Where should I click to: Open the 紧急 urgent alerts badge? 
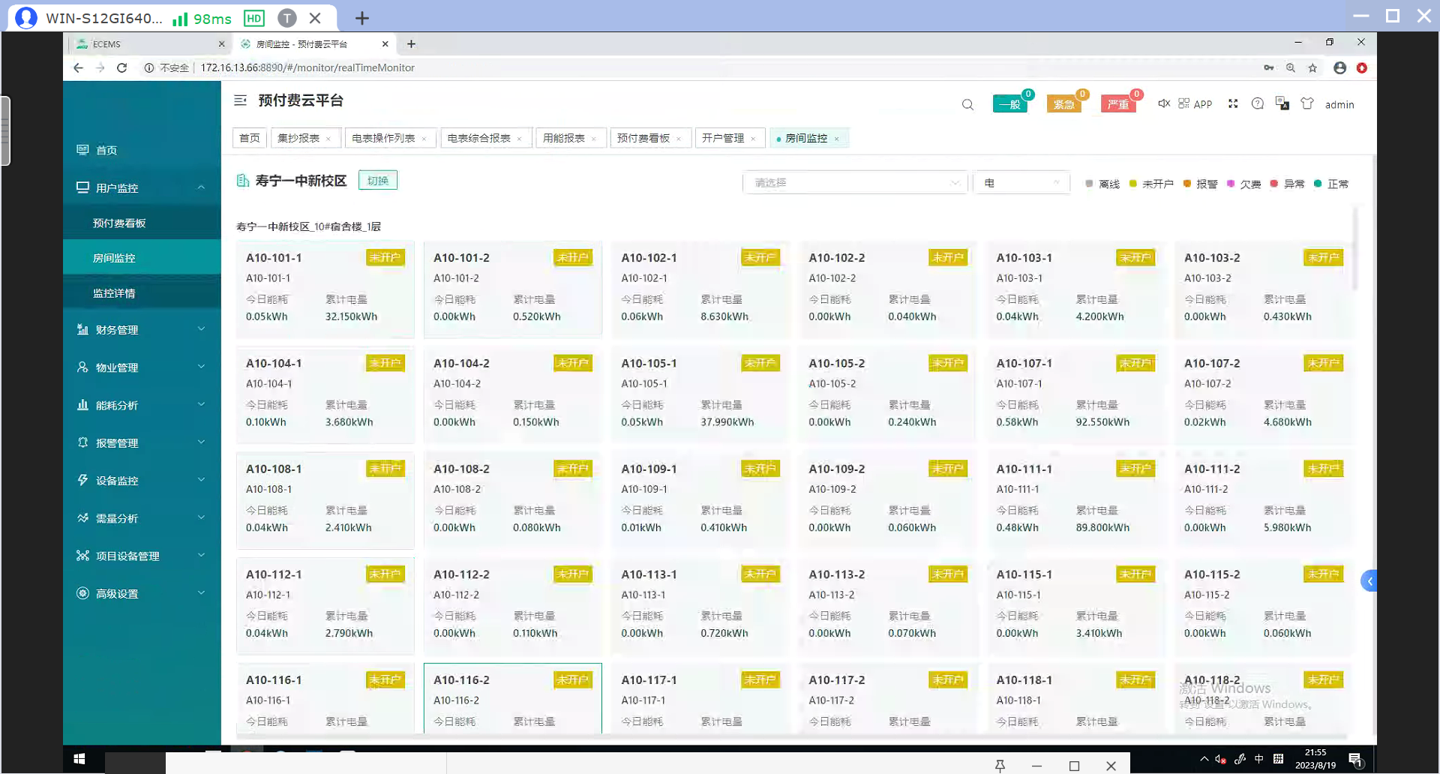(1063, 104)
